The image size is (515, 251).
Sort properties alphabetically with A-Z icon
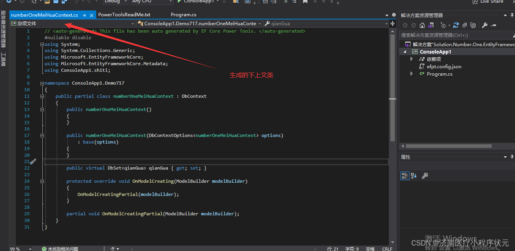(x=414, y=176)
